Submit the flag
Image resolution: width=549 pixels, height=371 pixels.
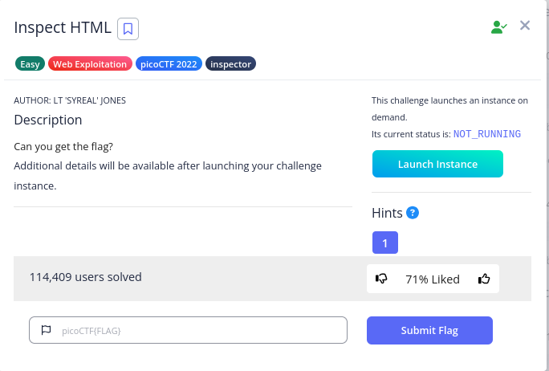[x=429, y=330]
